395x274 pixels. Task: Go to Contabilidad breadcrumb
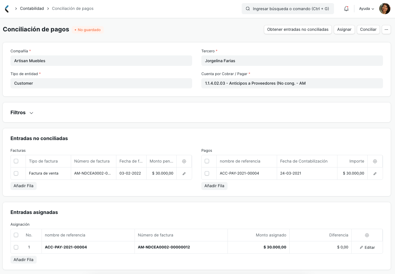point(32,9)
